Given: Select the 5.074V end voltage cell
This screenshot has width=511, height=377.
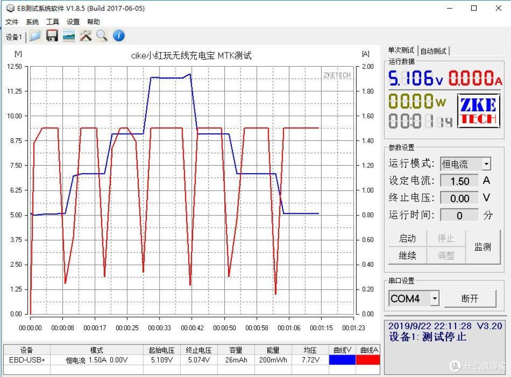Looking at the screenshot, I should click(199, 359).
